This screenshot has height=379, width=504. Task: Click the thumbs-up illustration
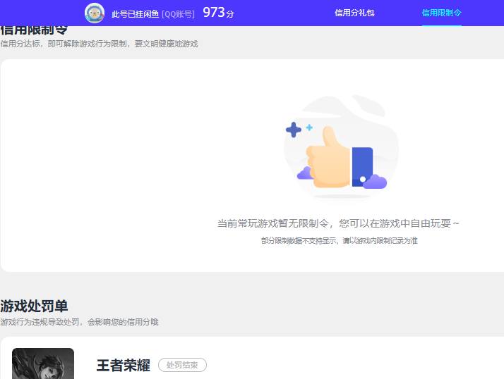[340, 147]
